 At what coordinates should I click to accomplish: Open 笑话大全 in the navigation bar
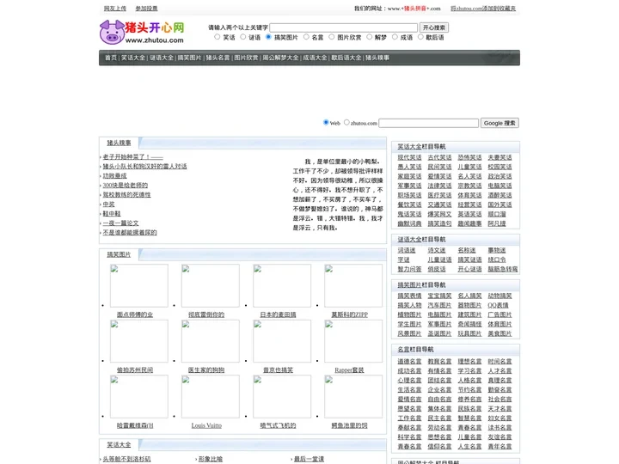(x=133, y=58)
